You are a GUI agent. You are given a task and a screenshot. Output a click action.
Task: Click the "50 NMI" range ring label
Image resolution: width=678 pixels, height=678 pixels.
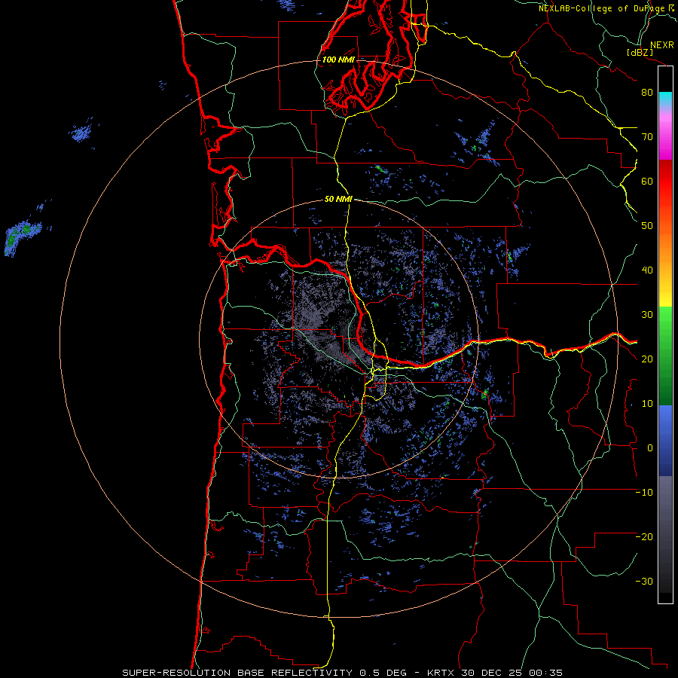pyautogui.click(x=338, y=200)
